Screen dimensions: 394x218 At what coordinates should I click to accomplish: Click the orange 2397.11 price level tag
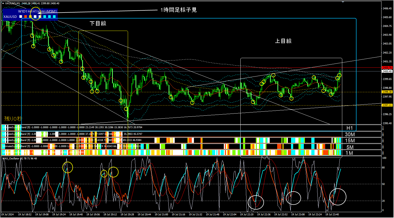point(387,105)
